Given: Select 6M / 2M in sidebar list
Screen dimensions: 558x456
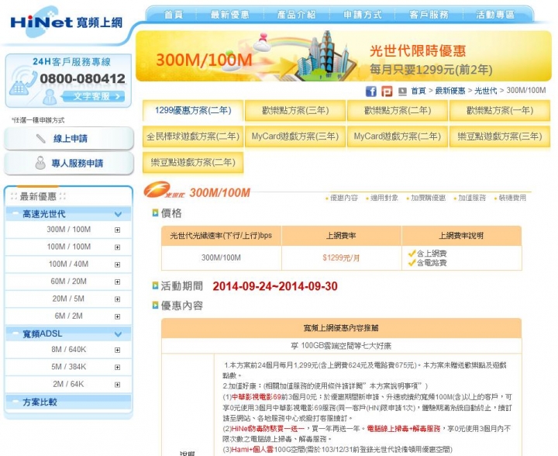Looking at the screenshot, I should pos(68,316).
